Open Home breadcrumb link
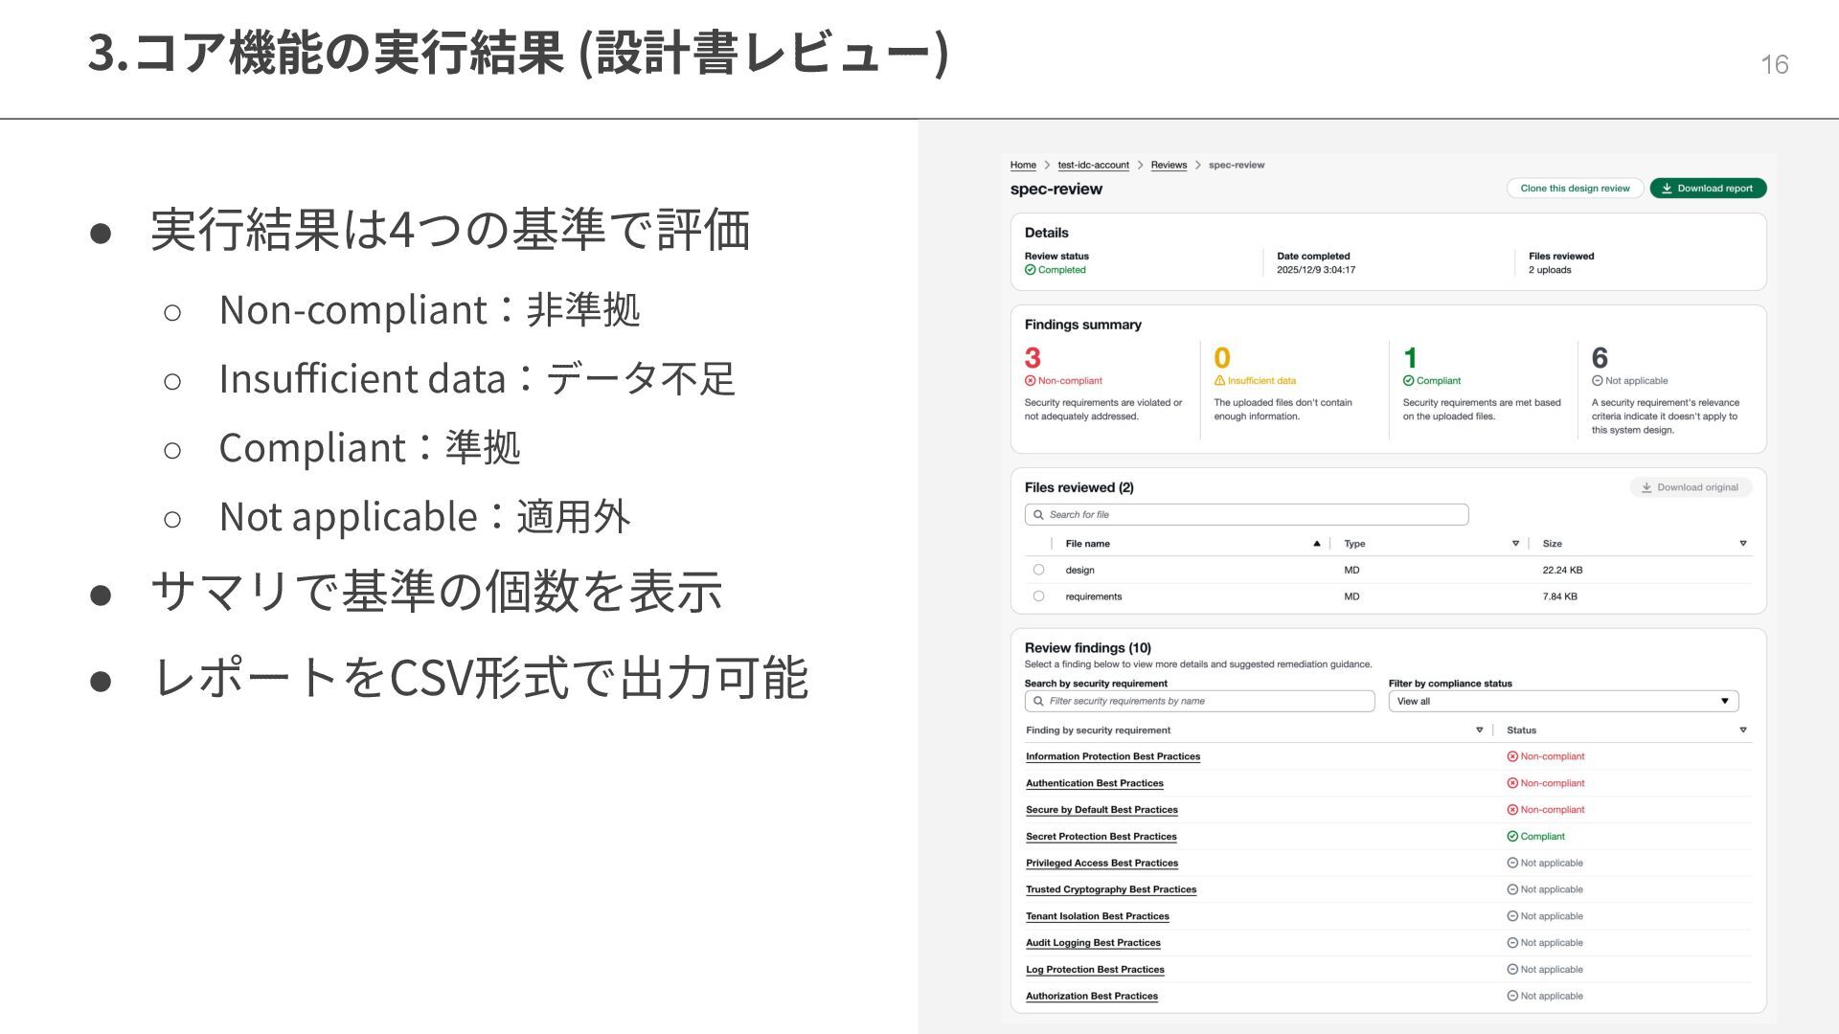The height and width of the screenshot is (1034, 1839). point(1022,166)
